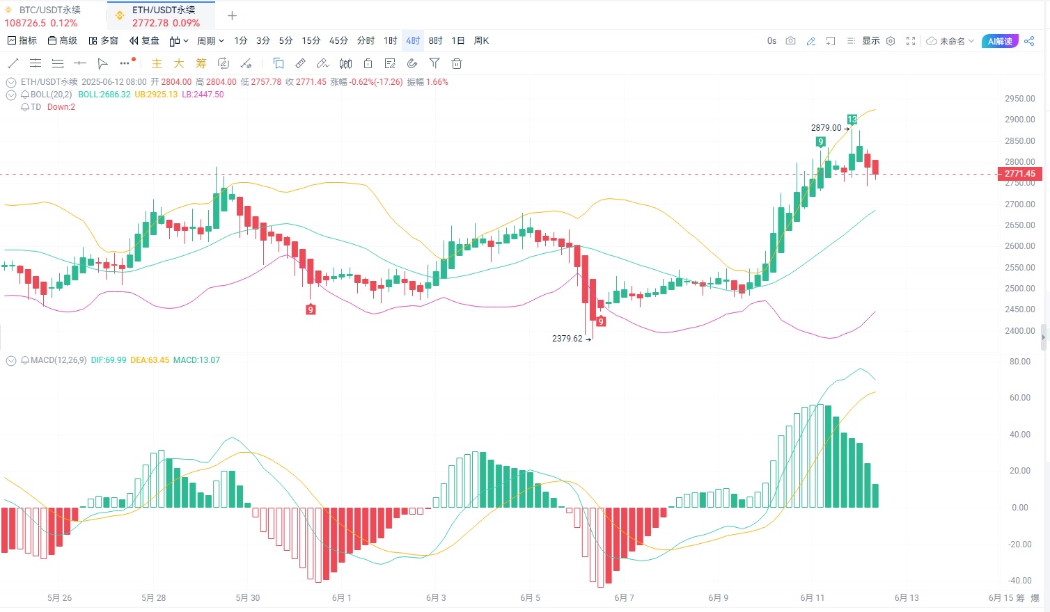
Task: Select the 1日 timeframe
Action: point(457,41)
